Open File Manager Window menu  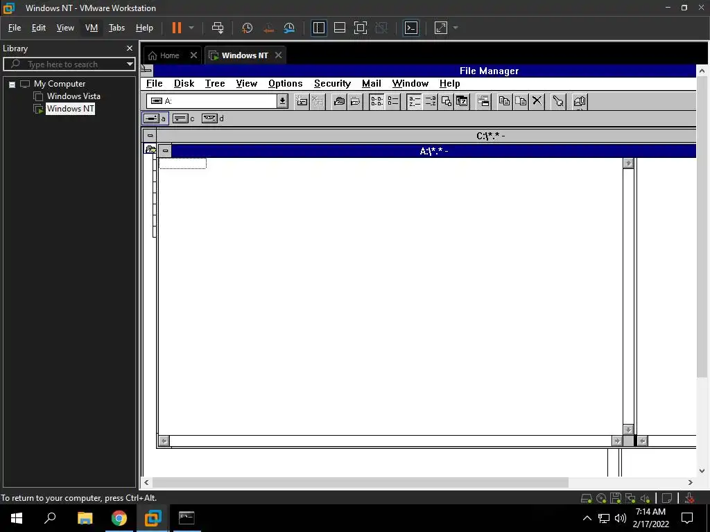pyautogui.click(x=410, y=84)
